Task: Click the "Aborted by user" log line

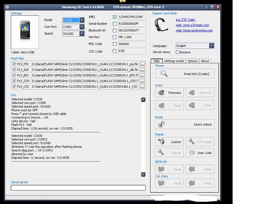Action: click(22, 154)
